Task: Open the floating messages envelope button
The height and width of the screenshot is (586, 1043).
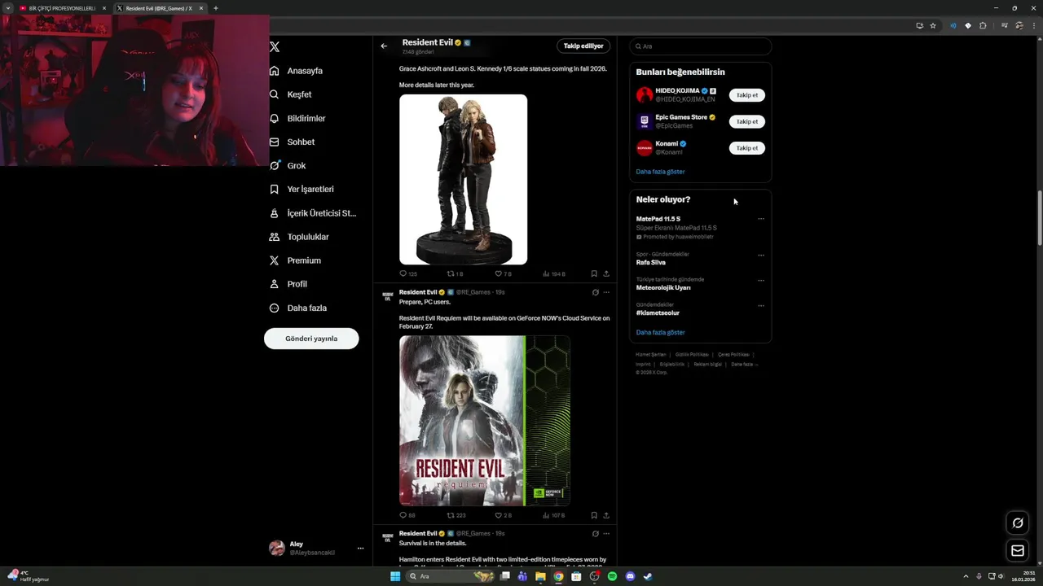Action: [1017, 551]
